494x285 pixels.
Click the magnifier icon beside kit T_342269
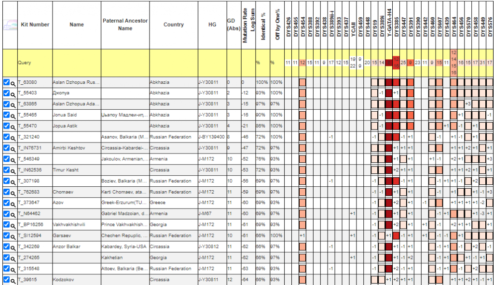coord(14,247)
